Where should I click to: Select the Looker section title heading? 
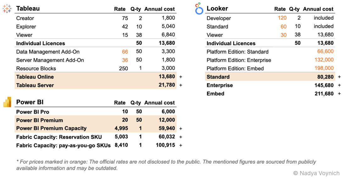(217, 8)
